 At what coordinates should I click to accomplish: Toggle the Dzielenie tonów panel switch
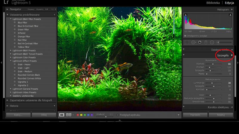pos(184,49)
